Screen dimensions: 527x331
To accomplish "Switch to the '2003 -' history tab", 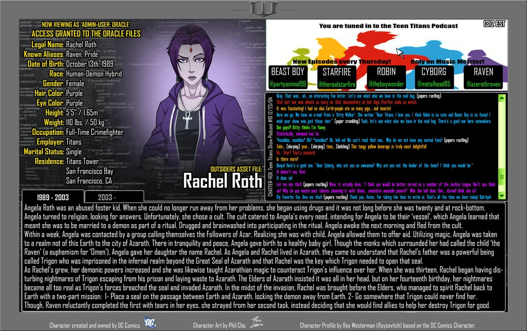I will pyautogui.click(x=114, y=197).
